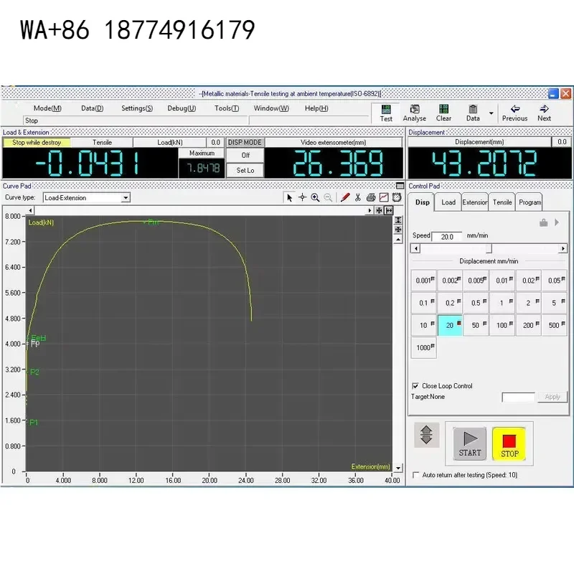Compress horizontal axis icon
Screen dimensions: 574x574
click(x=379, y=210)
